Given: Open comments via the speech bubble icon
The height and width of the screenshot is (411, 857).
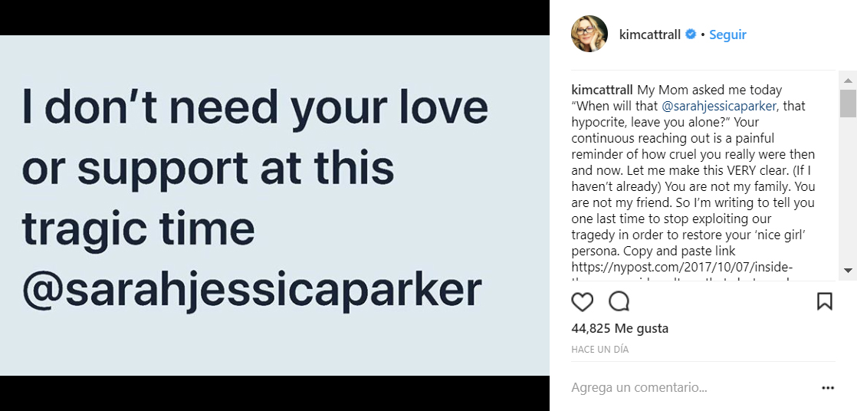Looking at the screenshot, I should 619,302.
